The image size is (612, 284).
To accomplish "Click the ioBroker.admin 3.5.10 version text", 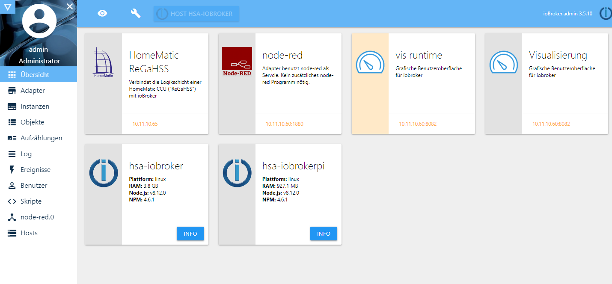I will point(568,14).
